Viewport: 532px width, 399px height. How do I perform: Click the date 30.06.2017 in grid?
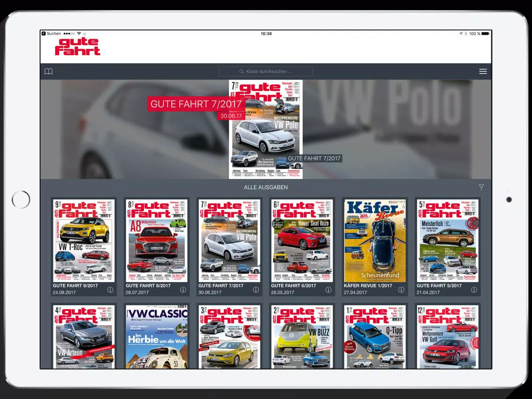point(210,293)
